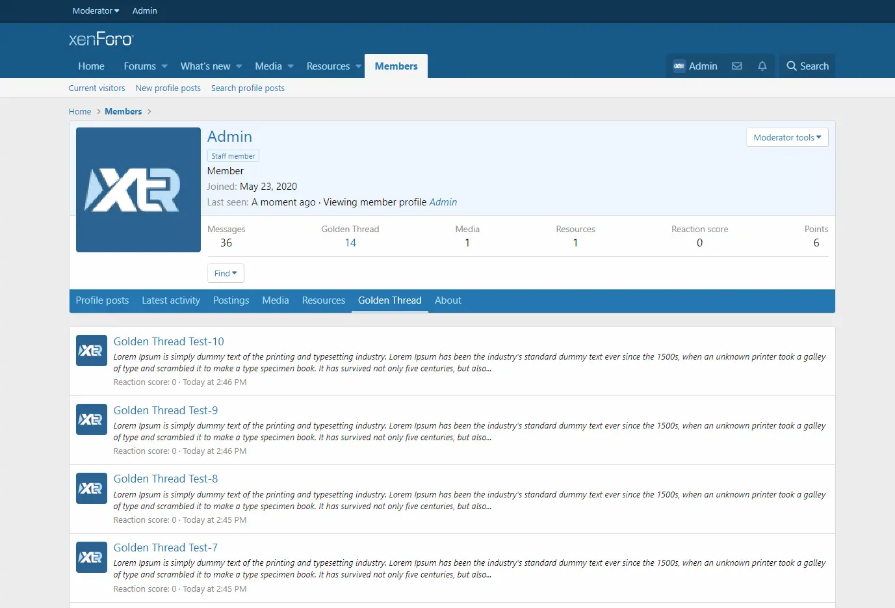Switch to the Profile posts tab
Viewport: 895px width, 608px height.
[102, 300]
